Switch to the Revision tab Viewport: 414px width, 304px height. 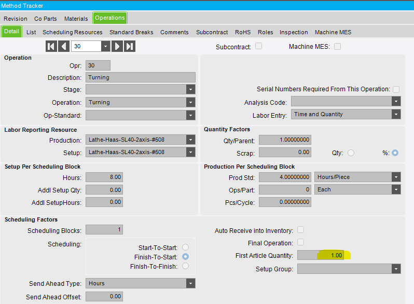point(16,19)
